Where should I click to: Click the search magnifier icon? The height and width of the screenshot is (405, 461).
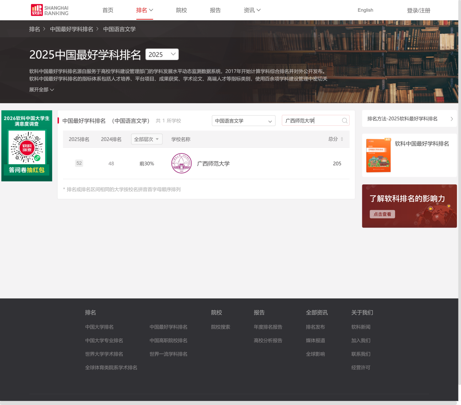point(344,121)
